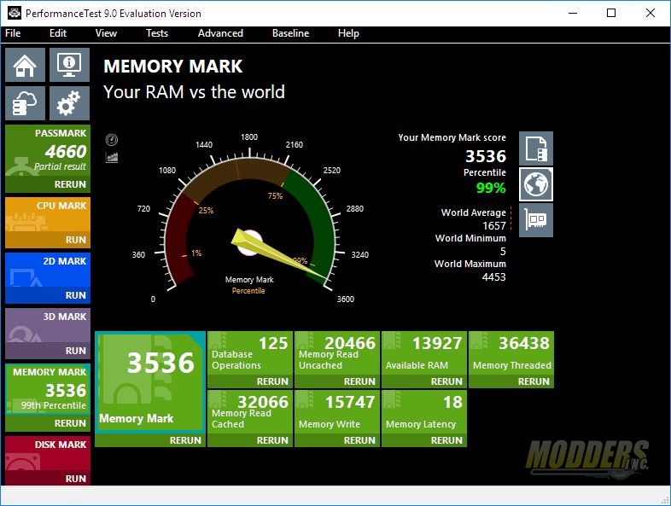Click the Available RAM 13927 tile
The height and width of the screenshot is (506, 671).
click(424, 353)
